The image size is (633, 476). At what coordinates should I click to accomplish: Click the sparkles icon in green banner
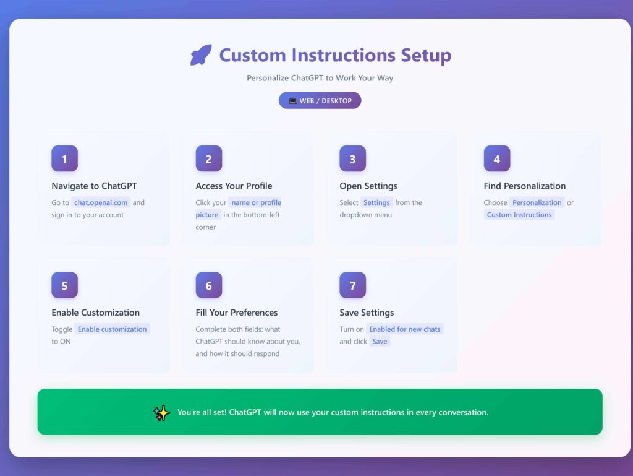click(161, 413)
